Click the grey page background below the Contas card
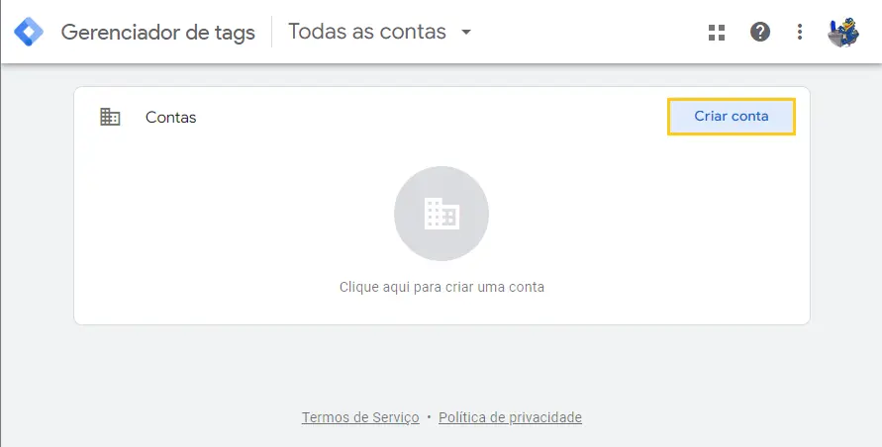This screenshot has height=447, width=882. pyautogui.click(x=441, y=366)
